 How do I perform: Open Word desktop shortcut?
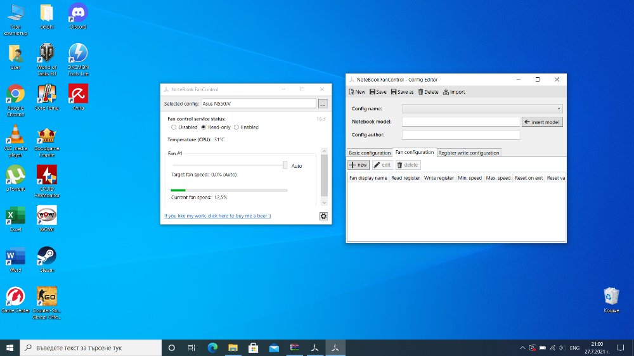click(15, 259)
